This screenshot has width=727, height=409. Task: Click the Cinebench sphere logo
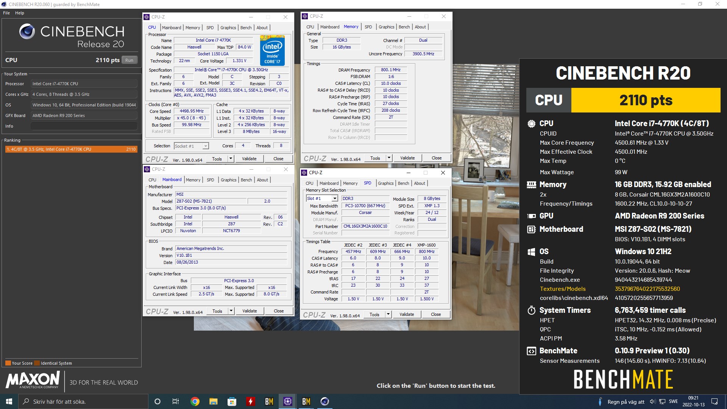tap(27, 31)
